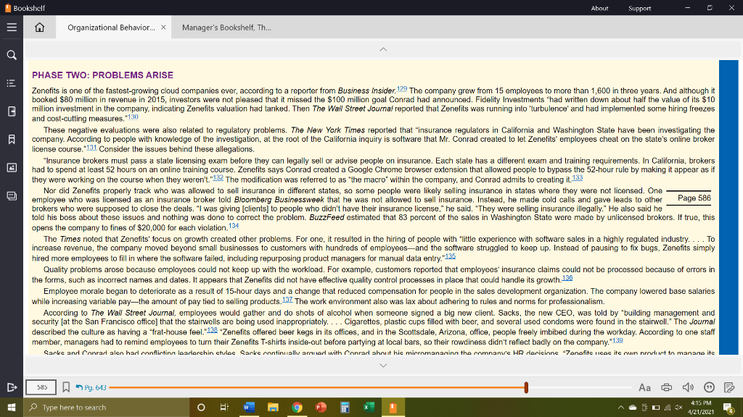Viewport: 743px width, 417px height.
Task: Open the Support menu
Action: 639,8
